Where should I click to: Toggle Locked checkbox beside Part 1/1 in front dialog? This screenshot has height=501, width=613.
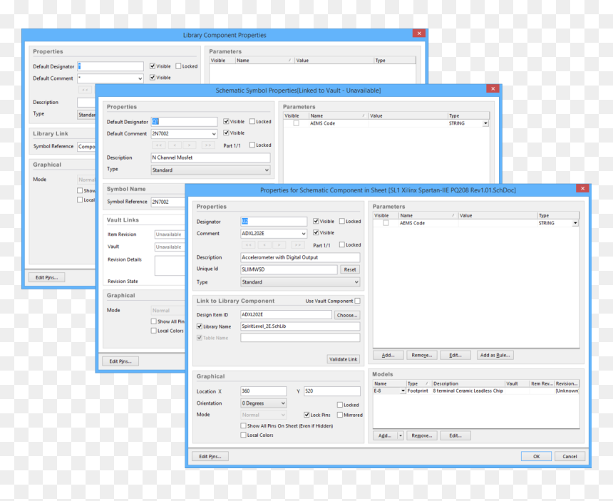[x=342, y=244]
